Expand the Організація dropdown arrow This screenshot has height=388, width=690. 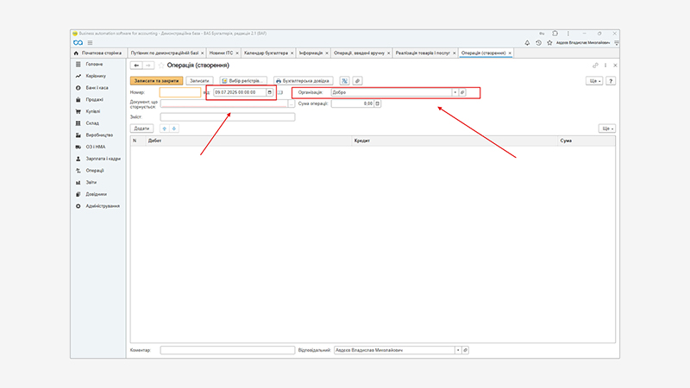click(455, 92)
